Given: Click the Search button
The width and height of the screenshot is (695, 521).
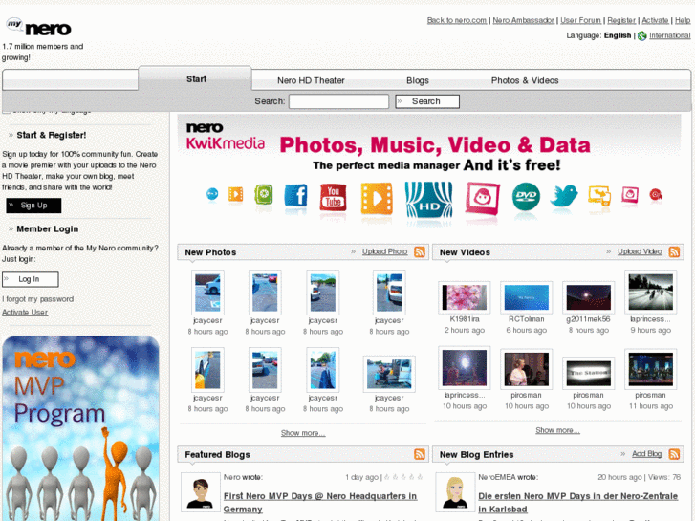Looking at the screenshot, I should (x=427, y=101).
